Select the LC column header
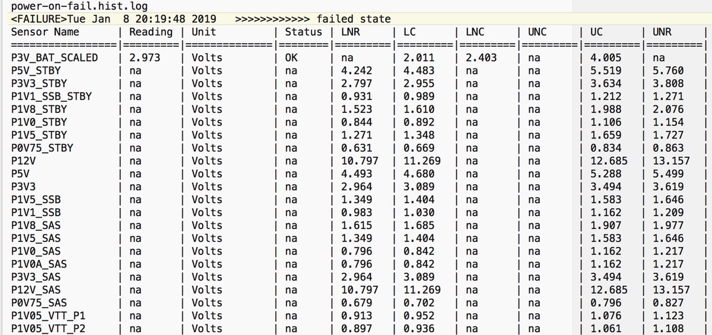 pos(409,31)
